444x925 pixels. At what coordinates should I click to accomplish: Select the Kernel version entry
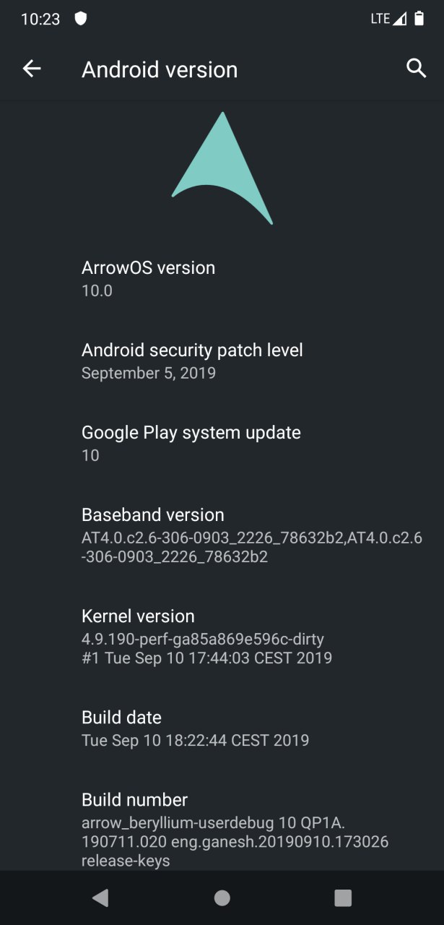[222, 637]
